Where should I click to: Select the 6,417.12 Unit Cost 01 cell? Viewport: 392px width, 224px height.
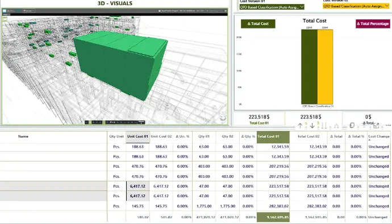coord(137,186)
